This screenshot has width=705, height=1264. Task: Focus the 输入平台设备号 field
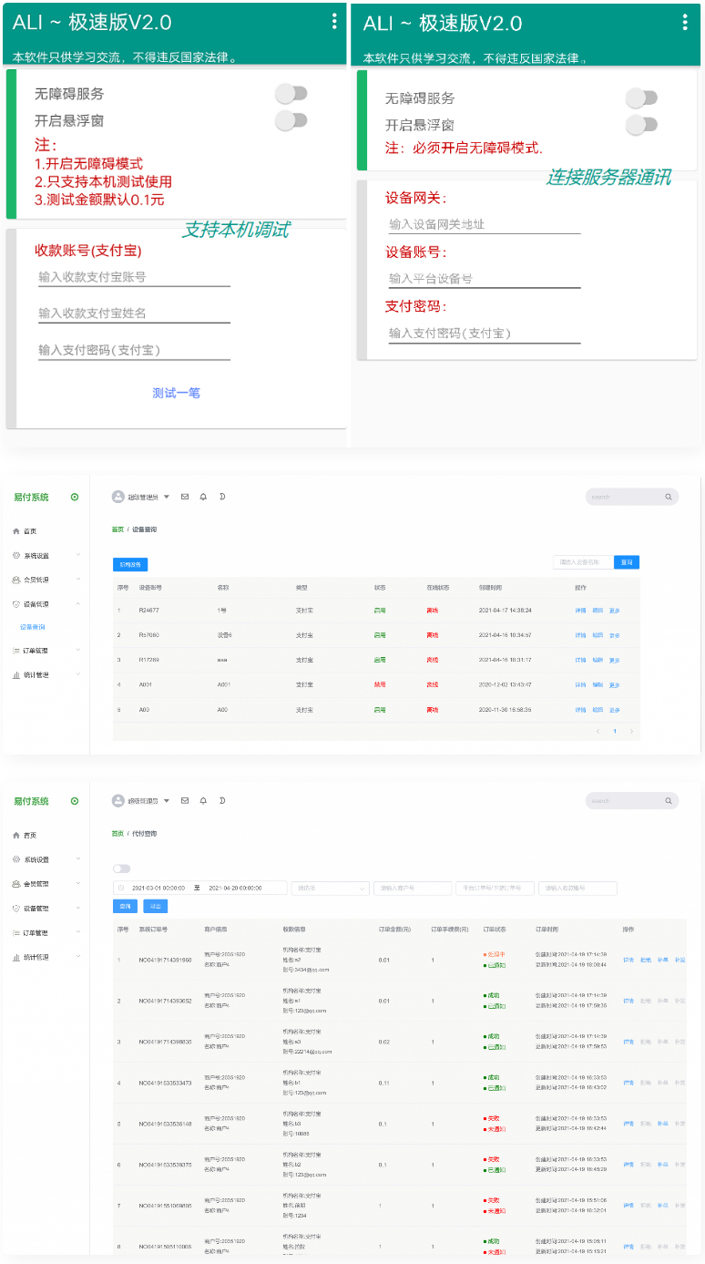pos(484,279)
